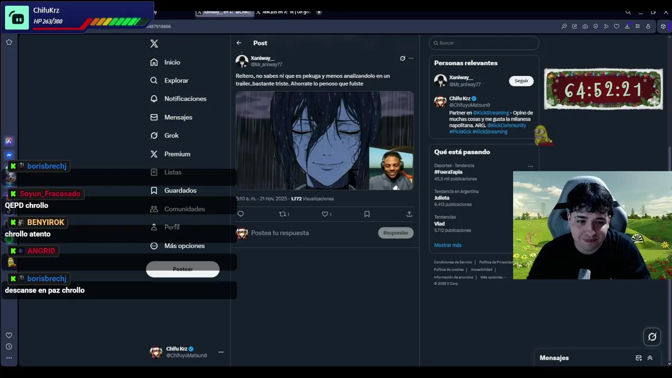This screenshot has width=672, height=378.
Task: Open the @KickStreaming mention link
Action: 491,113
